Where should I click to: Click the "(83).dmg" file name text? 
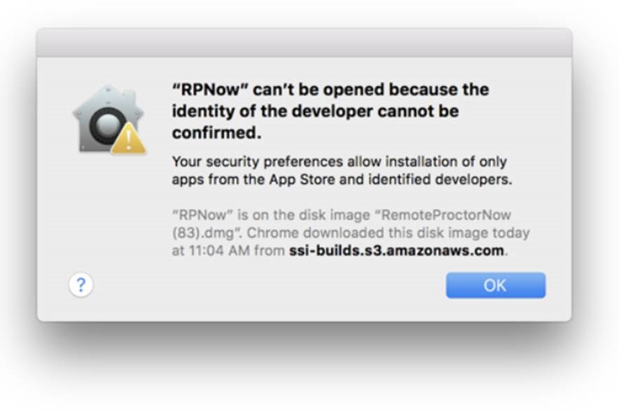pyautogui.click(x=203, y=233)
